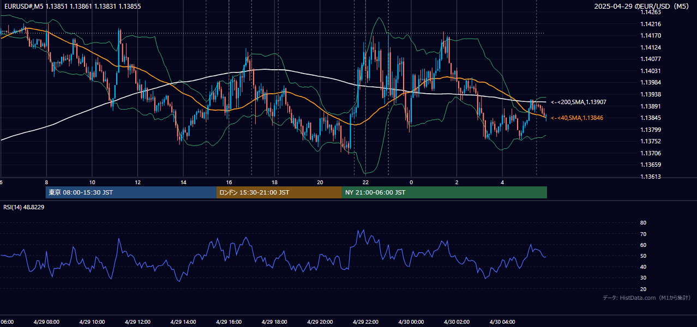
Task: Click hour label 8 under the price chart
Action: [46, 182]
